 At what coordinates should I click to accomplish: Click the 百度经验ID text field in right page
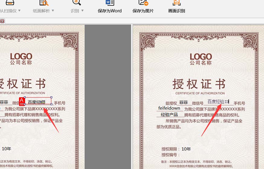(218, 102)
